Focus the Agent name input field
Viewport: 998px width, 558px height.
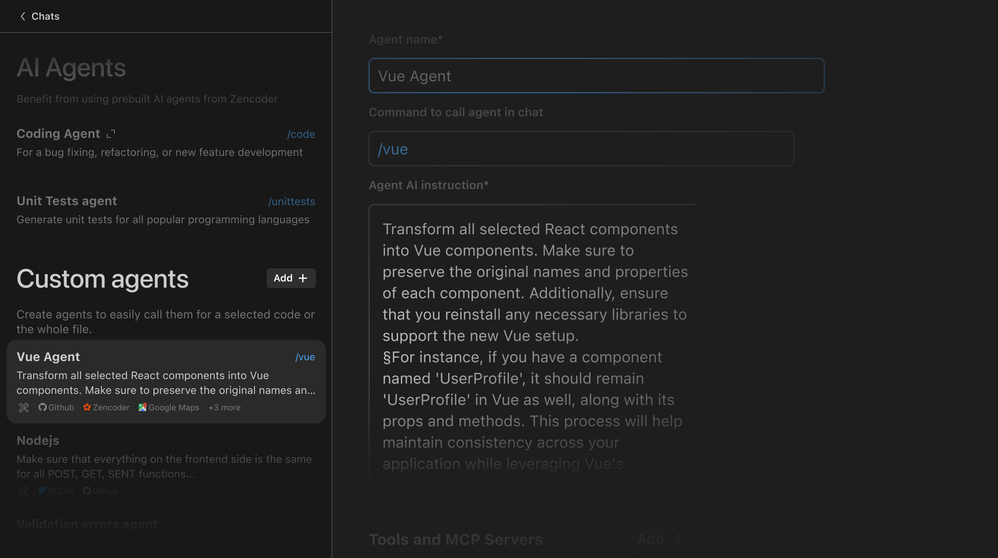(x=596, y=76)
